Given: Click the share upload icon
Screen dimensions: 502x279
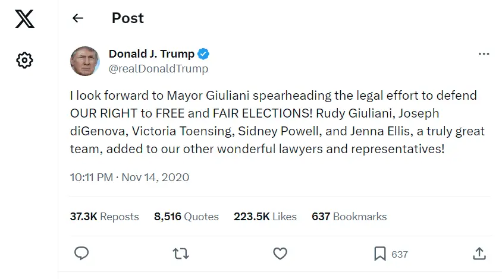Looking at the screenshot, I should tap(479, 253).
